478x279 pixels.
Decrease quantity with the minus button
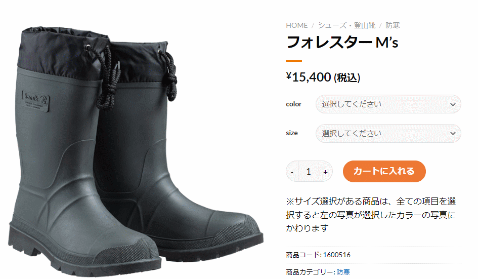click(x=292, y=172)
